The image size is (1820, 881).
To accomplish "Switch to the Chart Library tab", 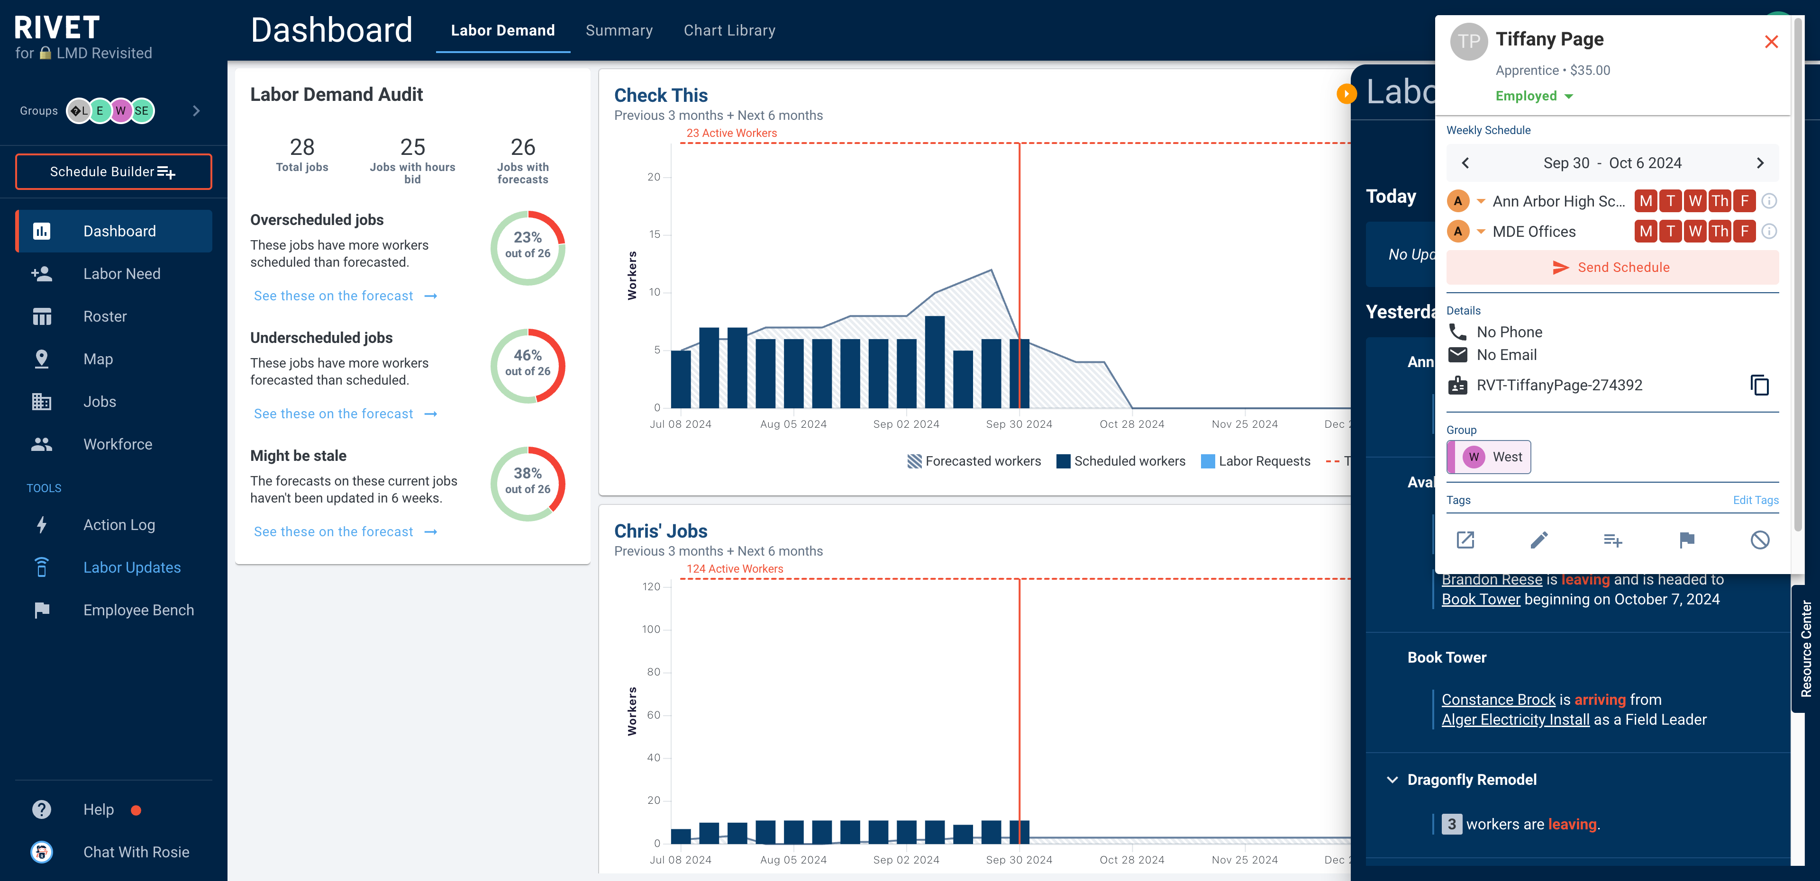I will (x=729, y=30).
